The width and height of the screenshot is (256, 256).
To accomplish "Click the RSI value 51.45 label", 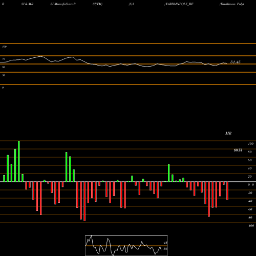I will pyautogui.click(x=236, y=62).
